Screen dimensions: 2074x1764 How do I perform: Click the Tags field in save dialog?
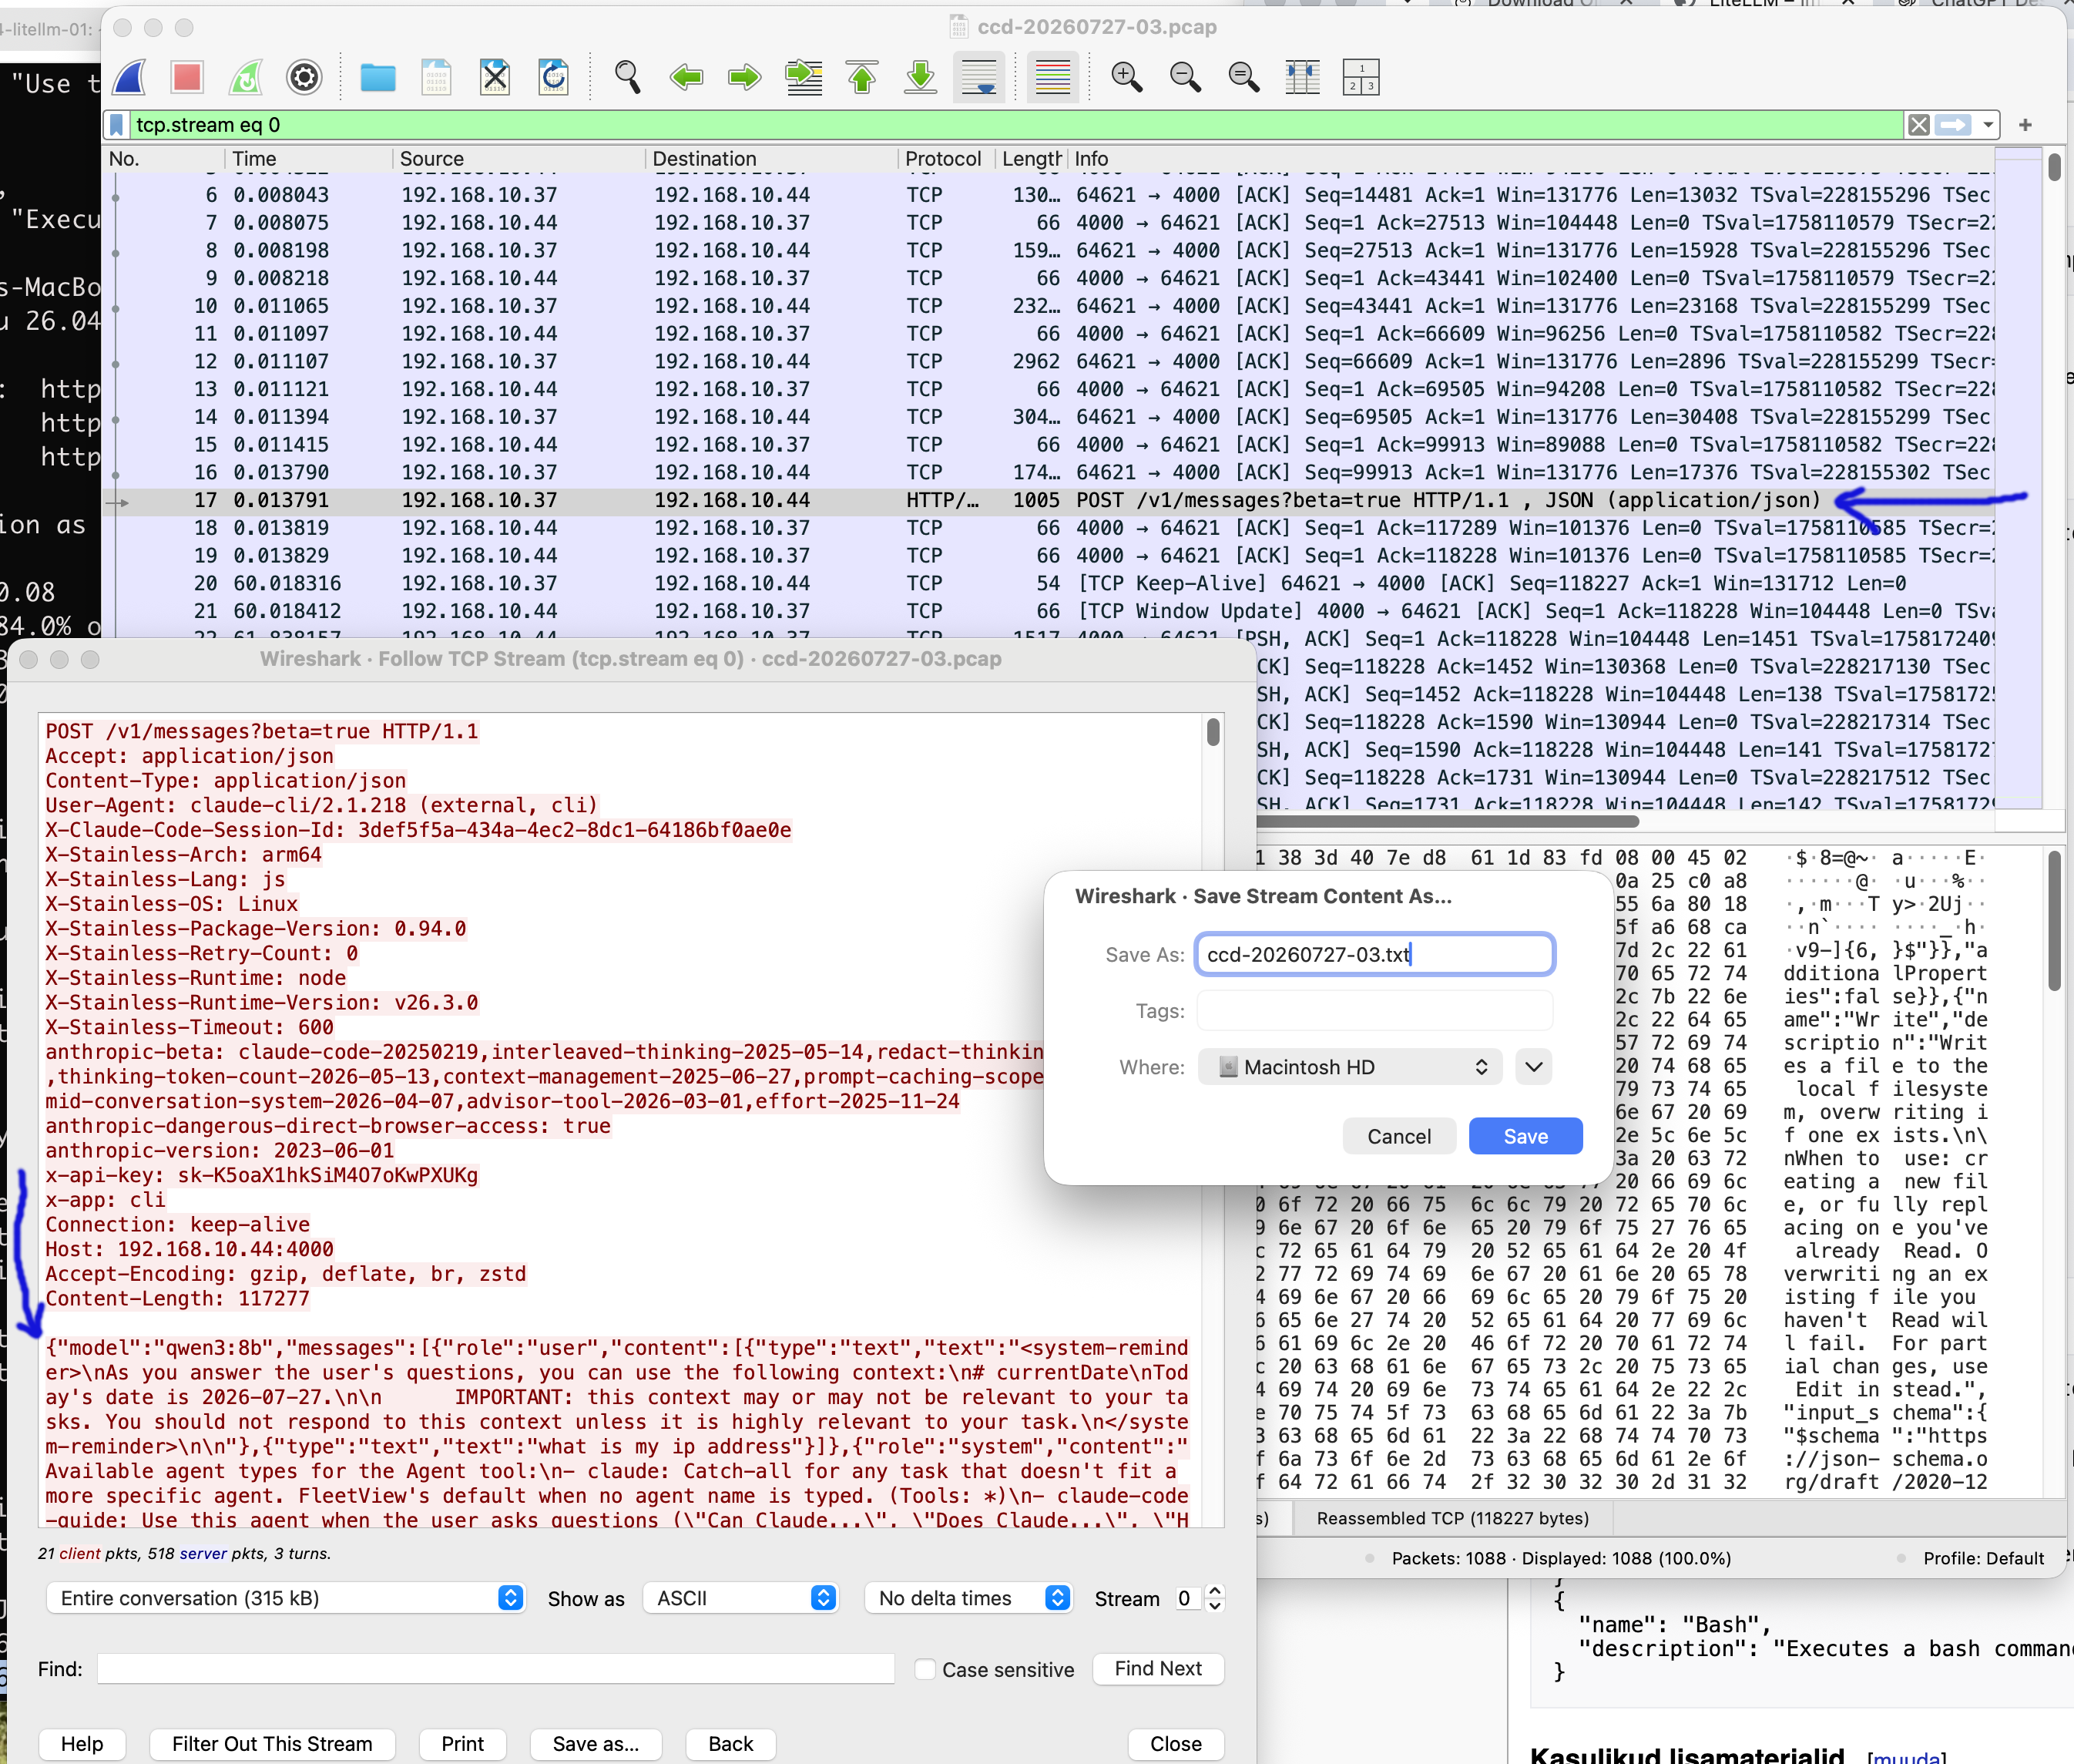point(1374,1011)
